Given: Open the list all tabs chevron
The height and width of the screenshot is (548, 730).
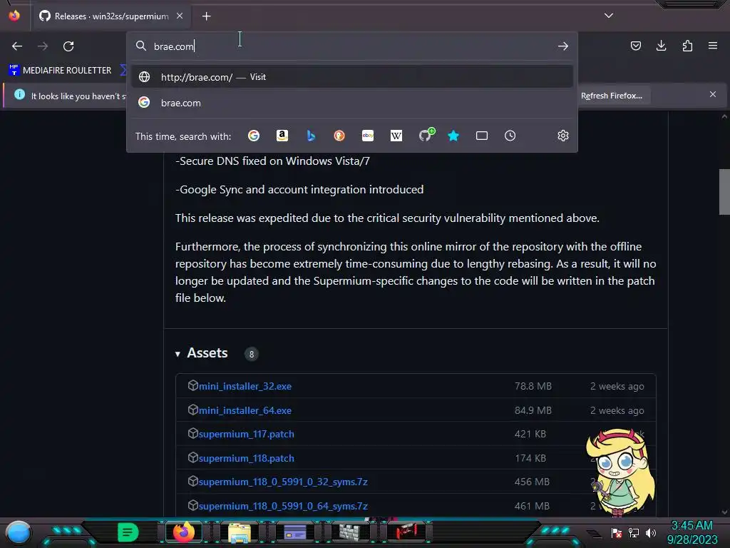Looking at the screenshot, I should 609,16.
